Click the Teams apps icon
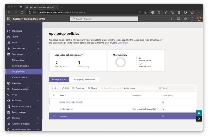Screen dimensions: 208x137 [9, 54]
